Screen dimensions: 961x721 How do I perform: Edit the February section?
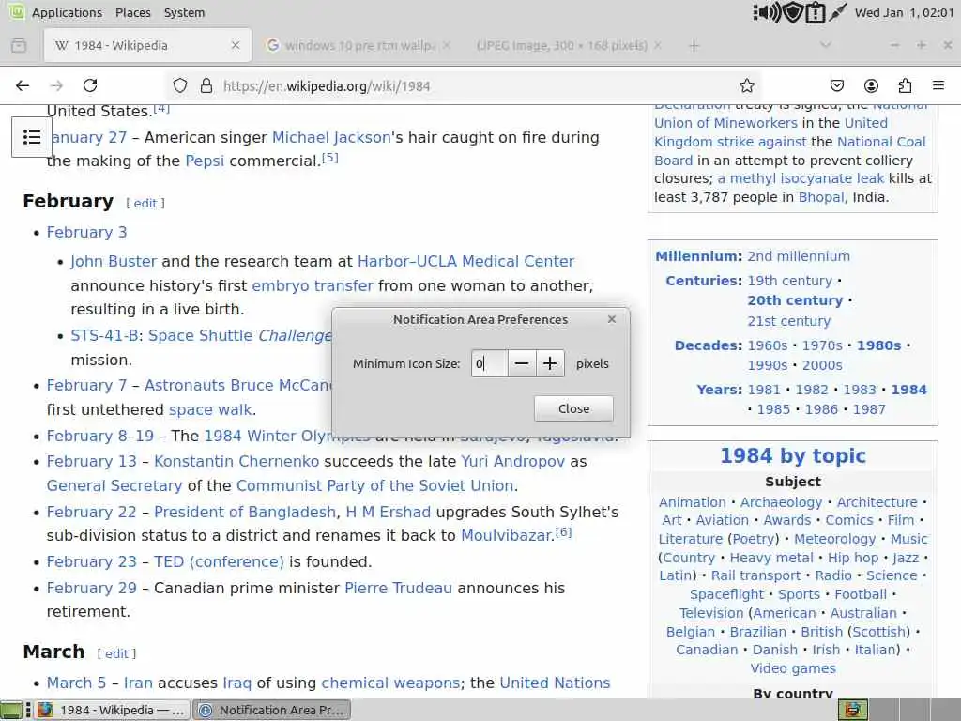[145, 203]
